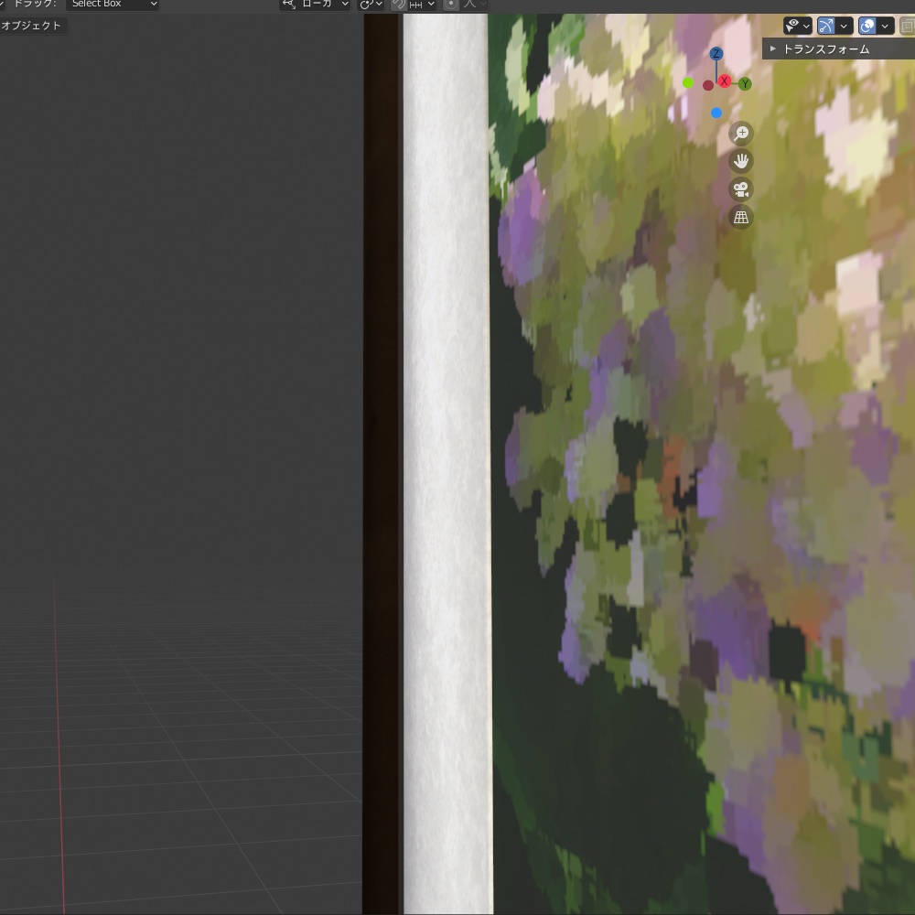The width and height of the screenshot is (915, 915).
Task: Click the red X axis gizmo handle
Action: [x=724, y=81]
